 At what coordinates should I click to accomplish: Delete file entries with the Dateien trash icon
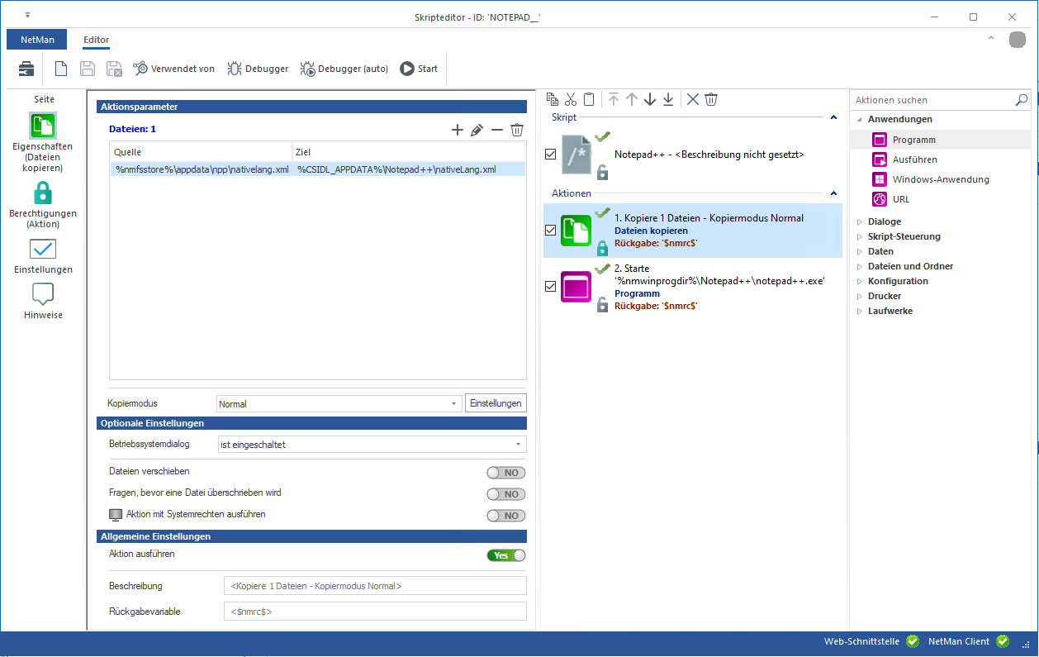[x=517, y=130]
